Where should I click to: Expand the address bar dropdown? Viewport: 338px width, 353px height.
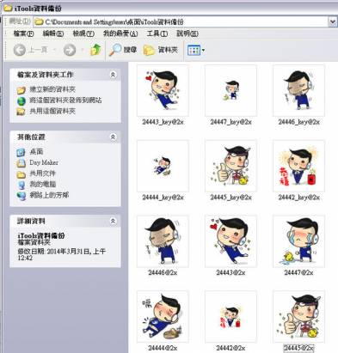[333, 21]
